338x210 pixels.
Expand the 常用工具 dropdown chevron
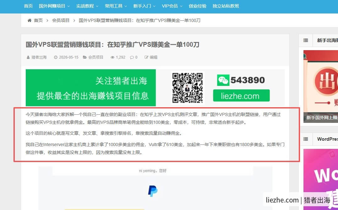126,6
